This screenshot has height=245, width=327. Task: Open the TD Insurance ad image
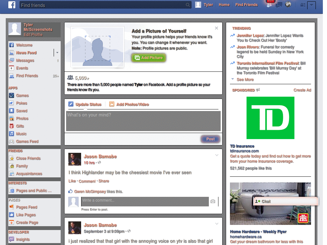point(270,118)
